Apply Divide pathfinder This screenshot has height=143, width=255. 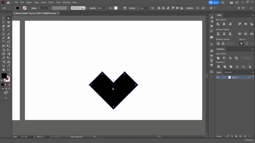pos(218,67)
